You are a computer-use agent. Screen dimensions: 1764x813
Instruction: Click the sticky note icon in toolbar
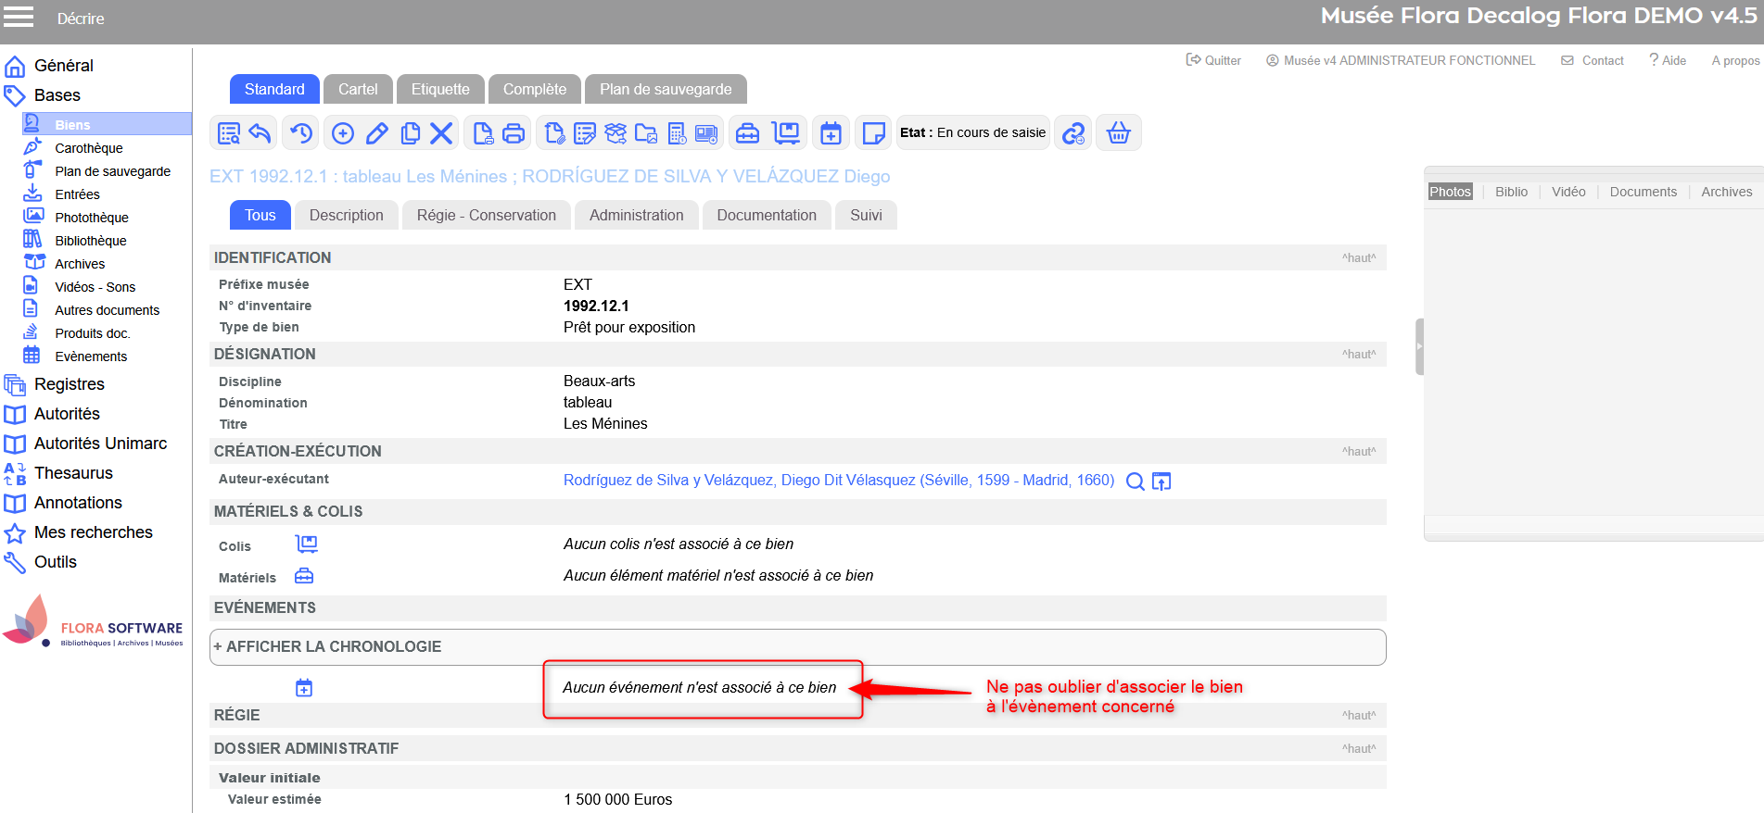873,133
